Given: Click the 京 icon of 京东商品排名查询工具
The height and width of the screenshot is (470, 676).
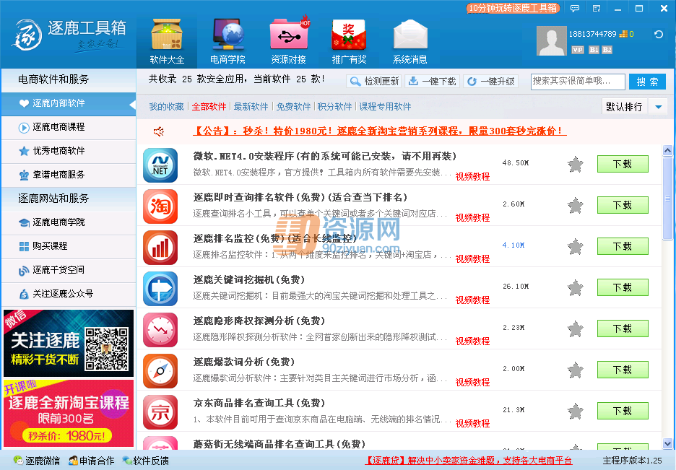Looking at the screenshot, I should click(x=160, y=412).
